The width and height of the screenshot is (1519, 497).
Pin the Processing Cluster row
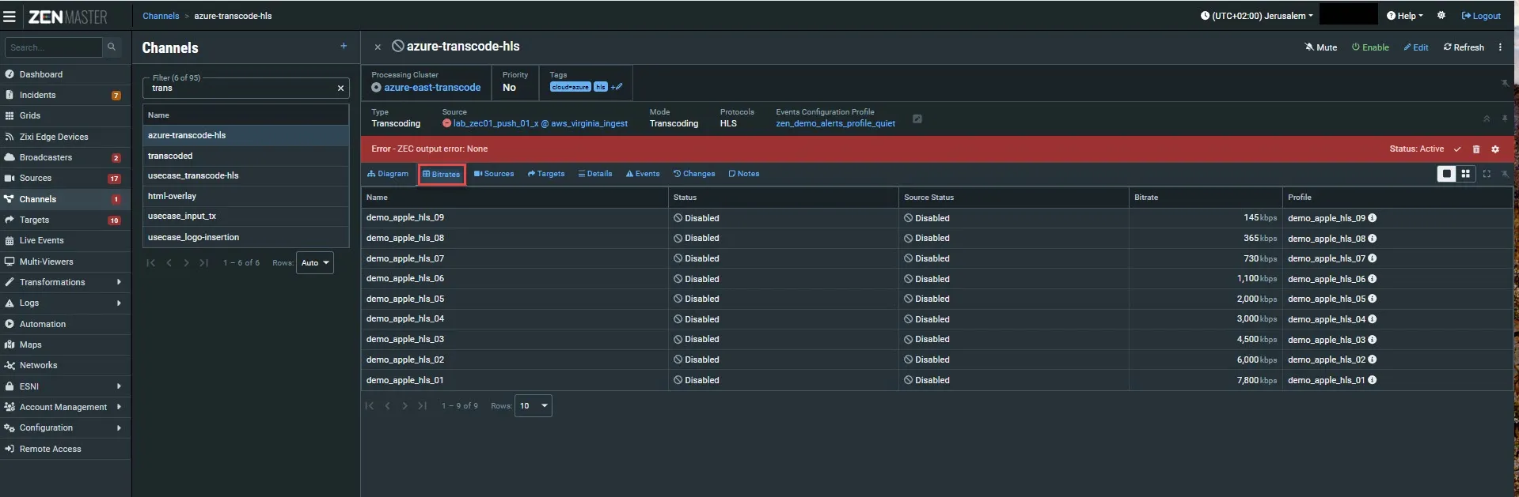coord(1505,83)
